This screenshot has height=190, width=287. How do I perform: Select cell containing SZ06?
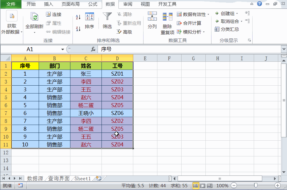click(x=117, y=113)
